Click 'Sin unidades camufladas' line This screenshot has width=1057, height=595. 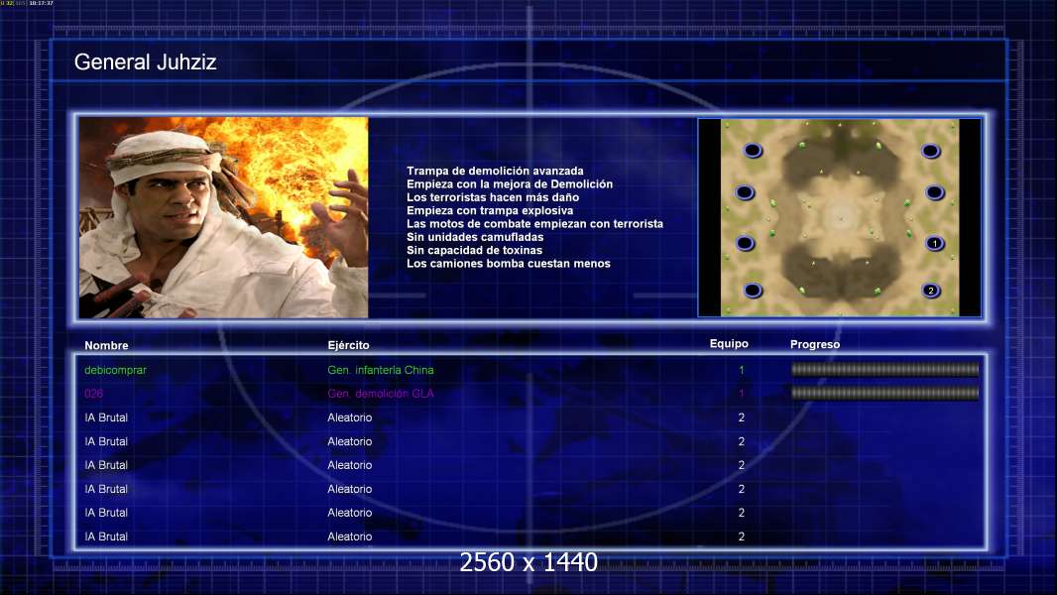pos(475,237)
